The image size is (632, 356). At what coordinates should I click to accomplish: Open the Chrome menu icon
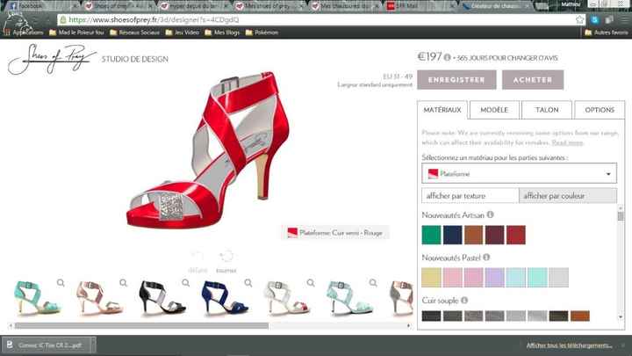tap(624, 19)
